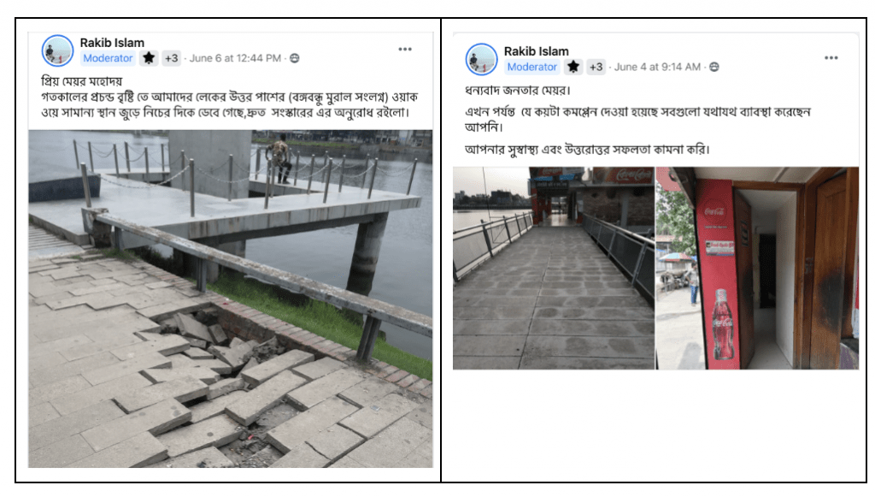Open the three-dot options menu on June 6 post
875x497 pixels.
[405, 49]
